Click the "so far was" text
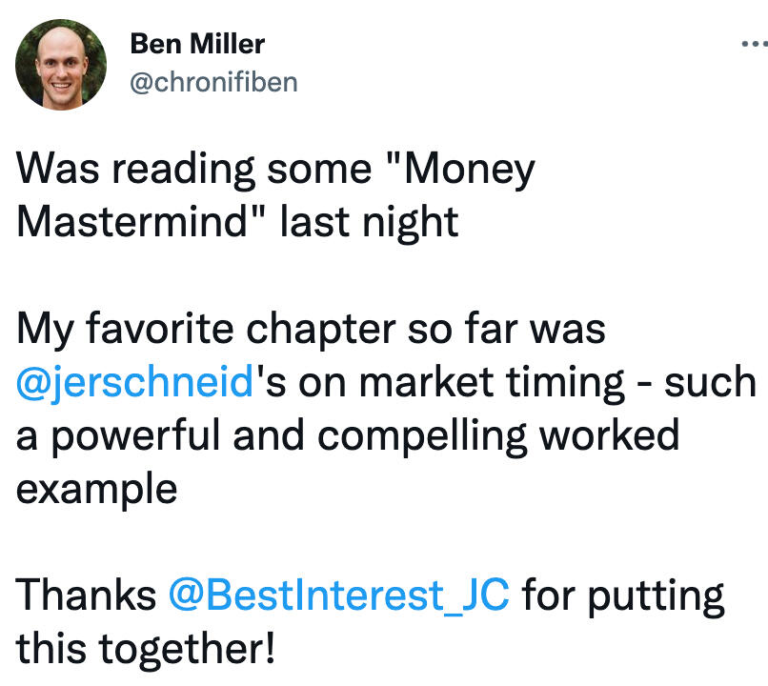The width and height of the screenshot is (768, 686). [507, 329]
